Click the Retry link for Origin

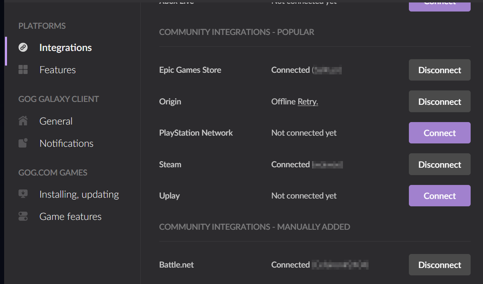click(308, 102)
